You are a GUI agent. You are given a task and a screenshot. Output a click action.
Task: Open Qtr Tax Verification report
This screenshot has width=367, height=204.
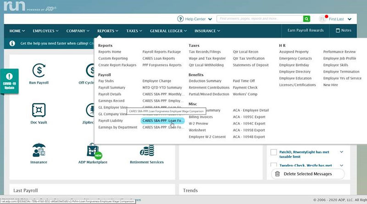[x=249, y=58]
